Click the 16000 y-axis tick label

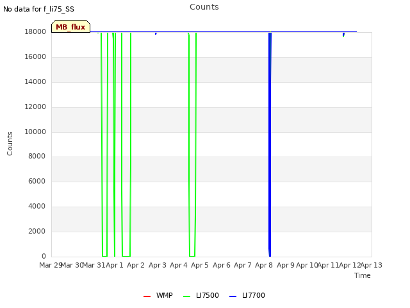click(35, 57)
